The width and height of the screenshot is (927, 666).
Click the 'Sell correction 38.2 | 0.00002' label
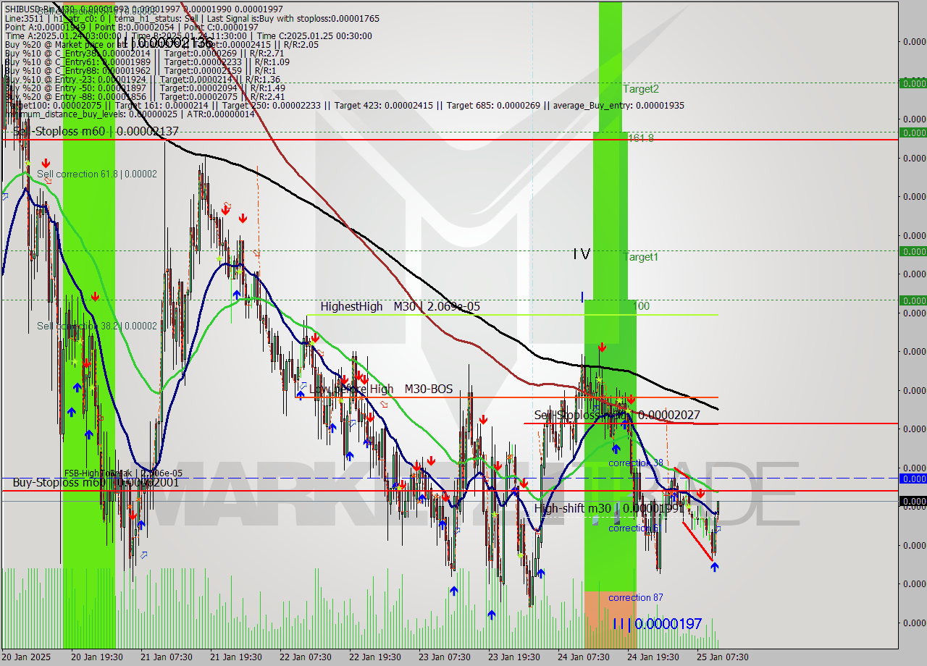pyautogui.click(x=97, y=326)
